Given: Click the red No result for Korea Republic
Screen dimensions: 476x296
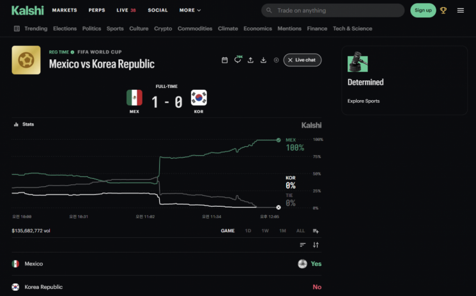Looking at the screenshot, I should tap(317, 287).
